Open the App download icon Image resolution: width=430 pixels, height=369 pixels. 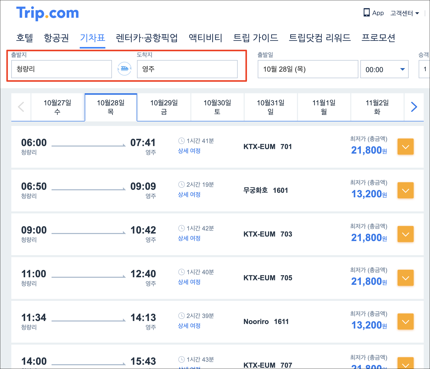tap(367, 13)
